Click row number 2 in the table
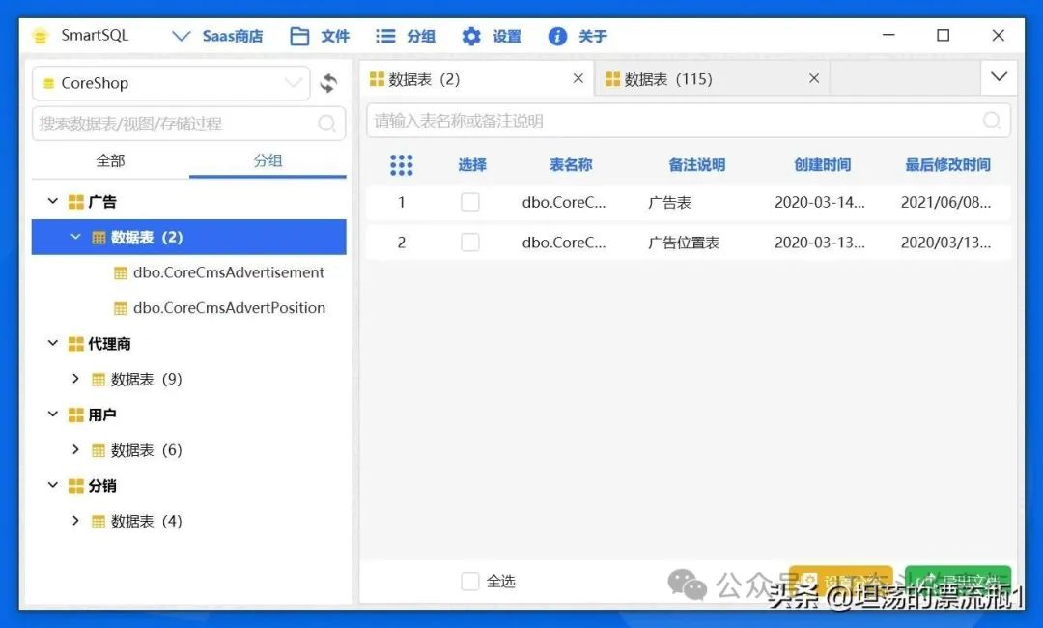Screen dimensions: 1043x628 tap(401, 243)
